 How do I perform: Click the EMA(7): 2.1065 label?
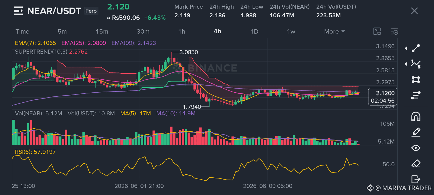tap(35, 43)
